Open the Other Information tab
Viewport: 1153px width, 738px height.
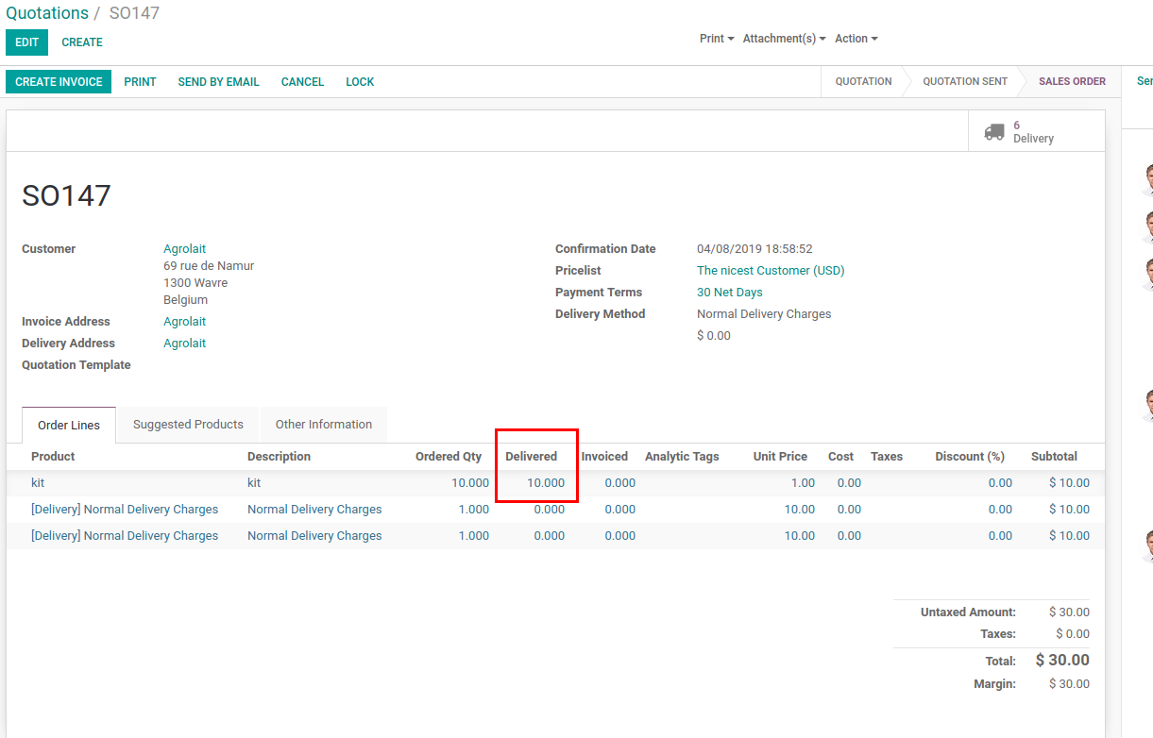coord(323,424)
